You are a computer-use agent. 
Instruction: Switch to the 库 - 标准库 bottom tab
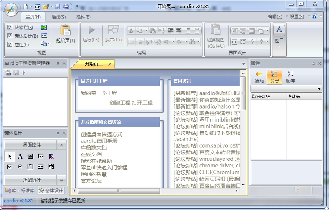tap(20, 191)
